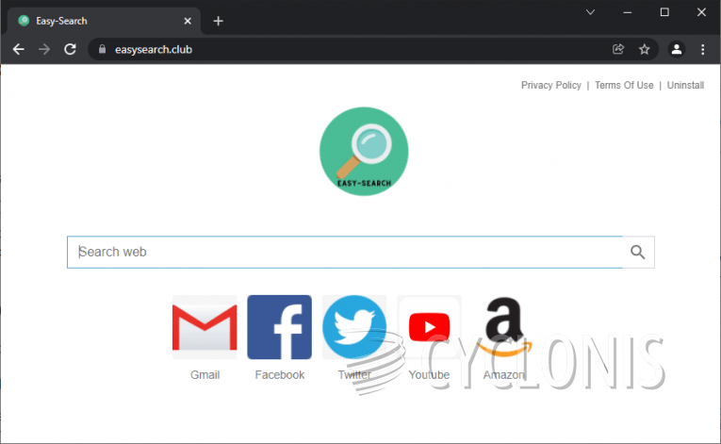
Task: Open the Privacy Policy link
Action: [x=550, y=85]
